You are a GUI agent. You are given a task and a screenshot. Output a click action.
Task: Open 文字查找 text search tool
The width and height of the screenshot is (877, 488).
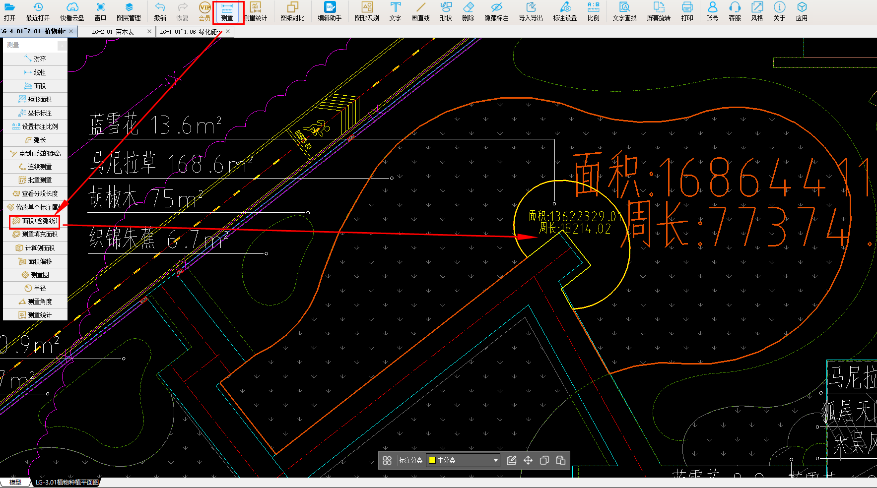tap(624, 12)
